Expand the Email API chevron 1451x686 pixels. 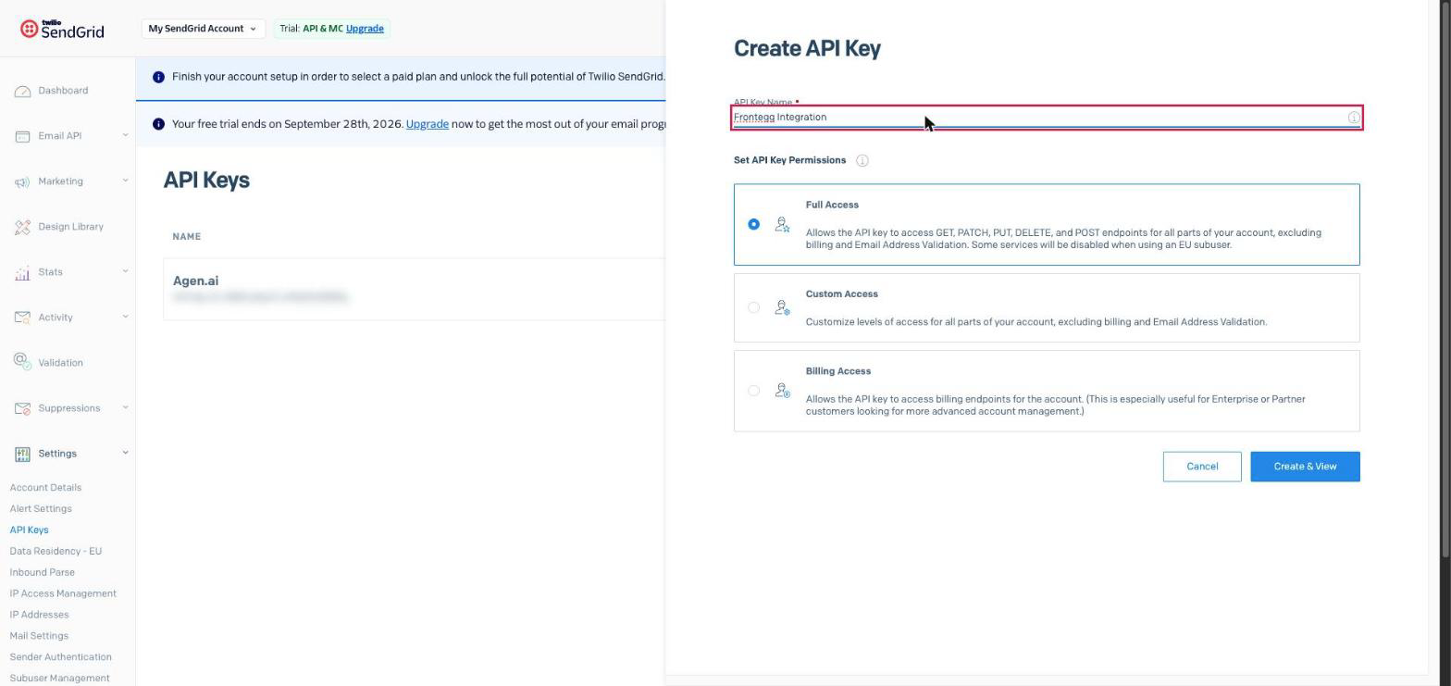125,135
